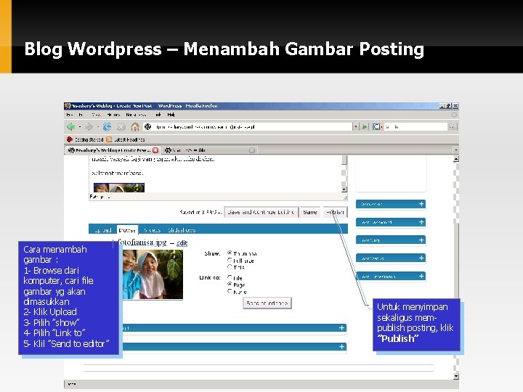523x392 pixels.
Task: Open the View menu
Action: 96,115
